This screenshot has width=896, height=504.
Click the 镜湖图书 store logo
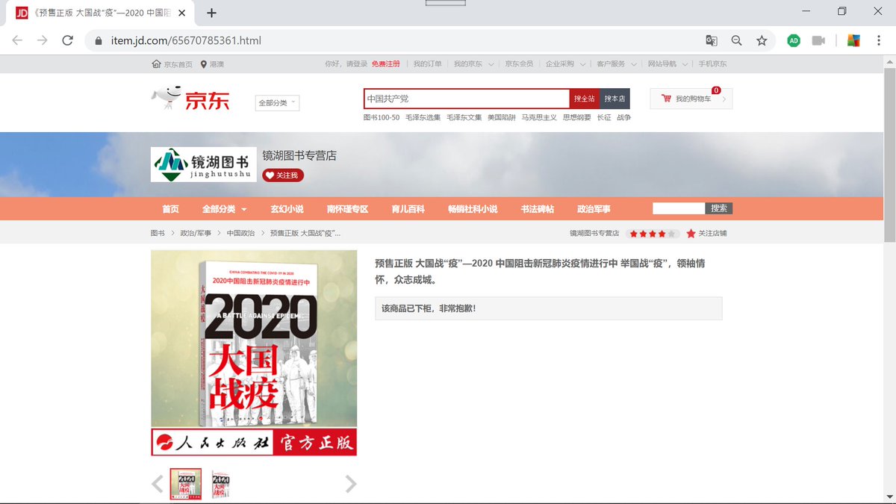(x=203, y=164)
